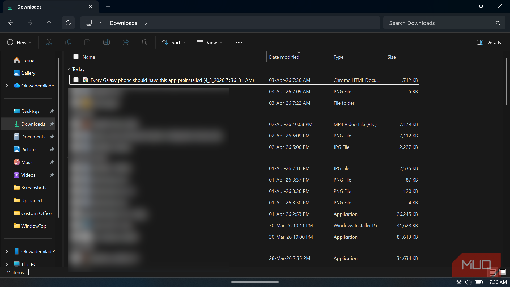This screenshot has height=287, width=510.
Task: Check the Every Galaxy phone file checkbox
Action: (76, 80)
